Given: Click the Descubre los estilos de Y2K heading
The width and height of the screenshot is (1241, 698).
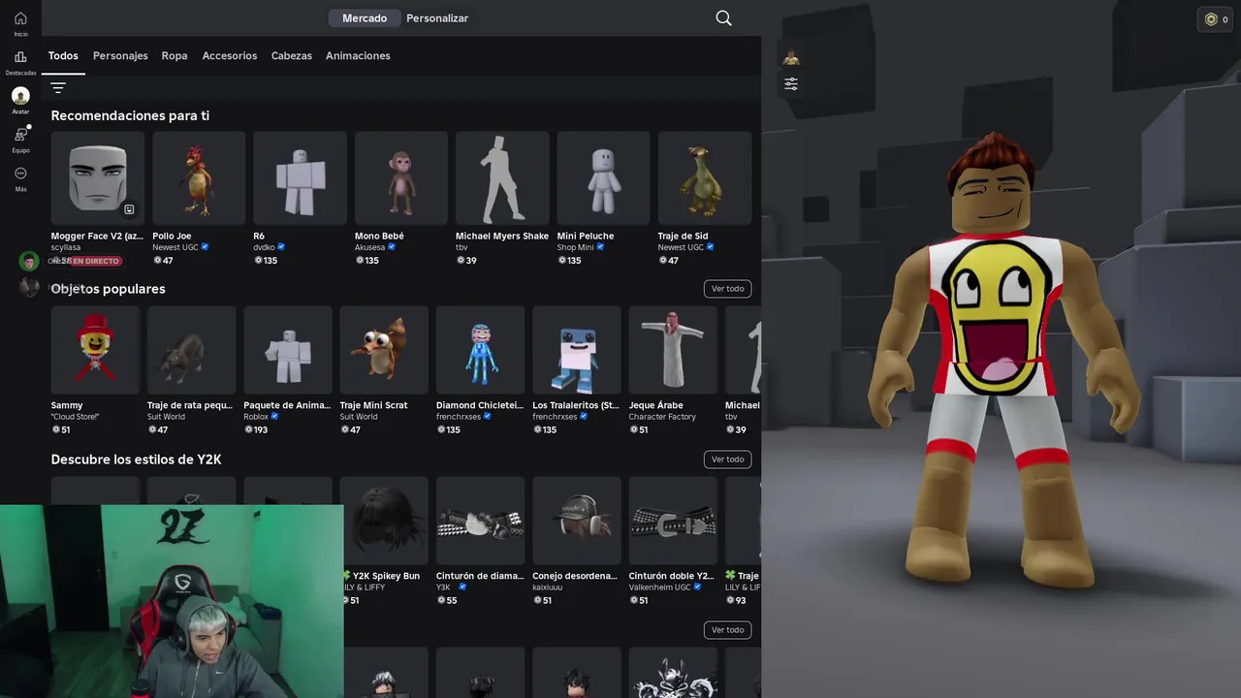Looking at the screenshot, I should [x=137, y=460].
